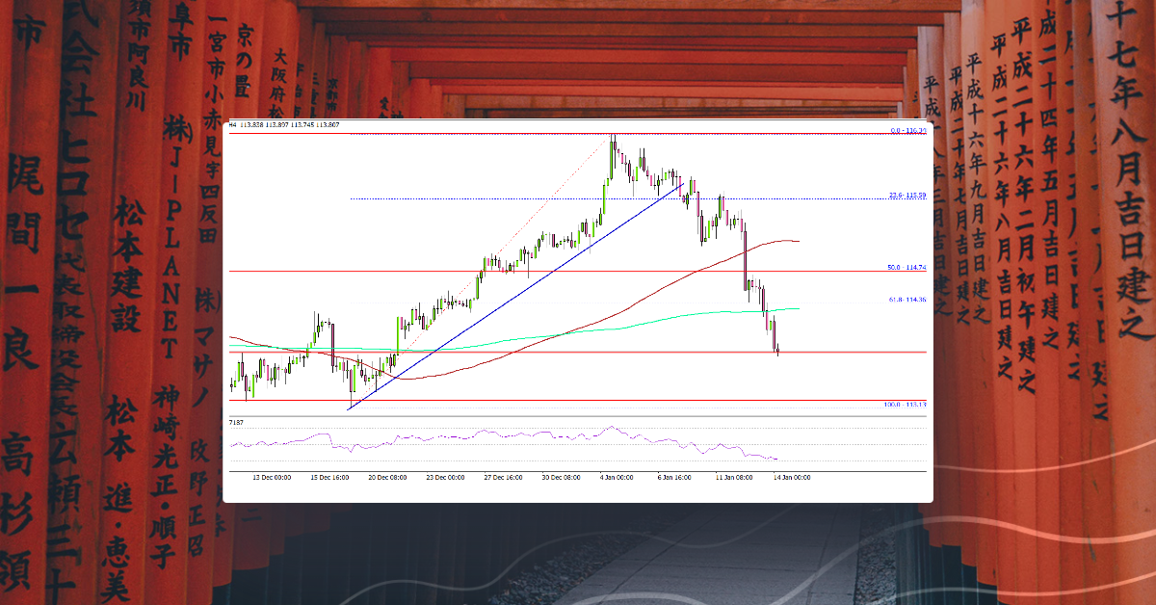Click the 50.0 - 114.74 Fibonacci label

point(909,267)
